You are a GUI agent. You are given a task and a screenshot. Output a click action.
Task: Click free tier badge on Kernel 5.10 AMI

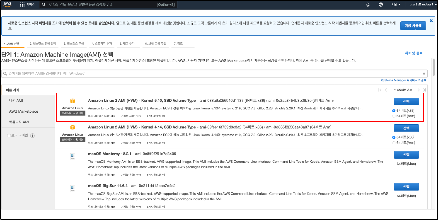pyautogui.click(x=73, y=113)
